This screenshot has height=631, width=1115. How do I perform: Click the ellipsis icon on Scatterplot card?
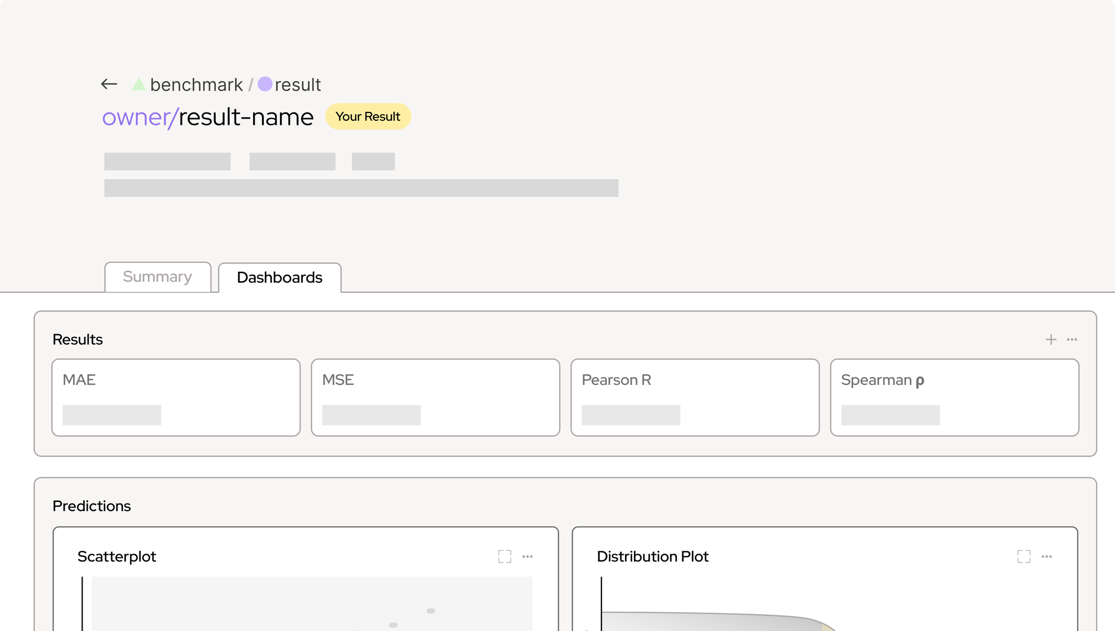527,556
